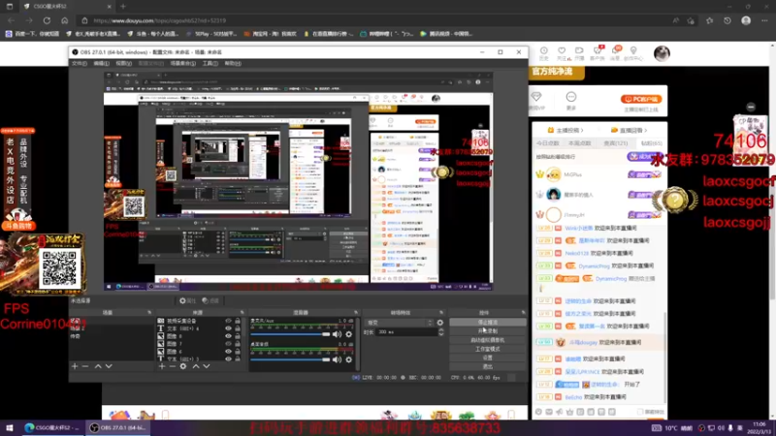This screenshot has width=776, height=436.
Task: Open the View menu in OBS
Action: click(x=123, y=63)
